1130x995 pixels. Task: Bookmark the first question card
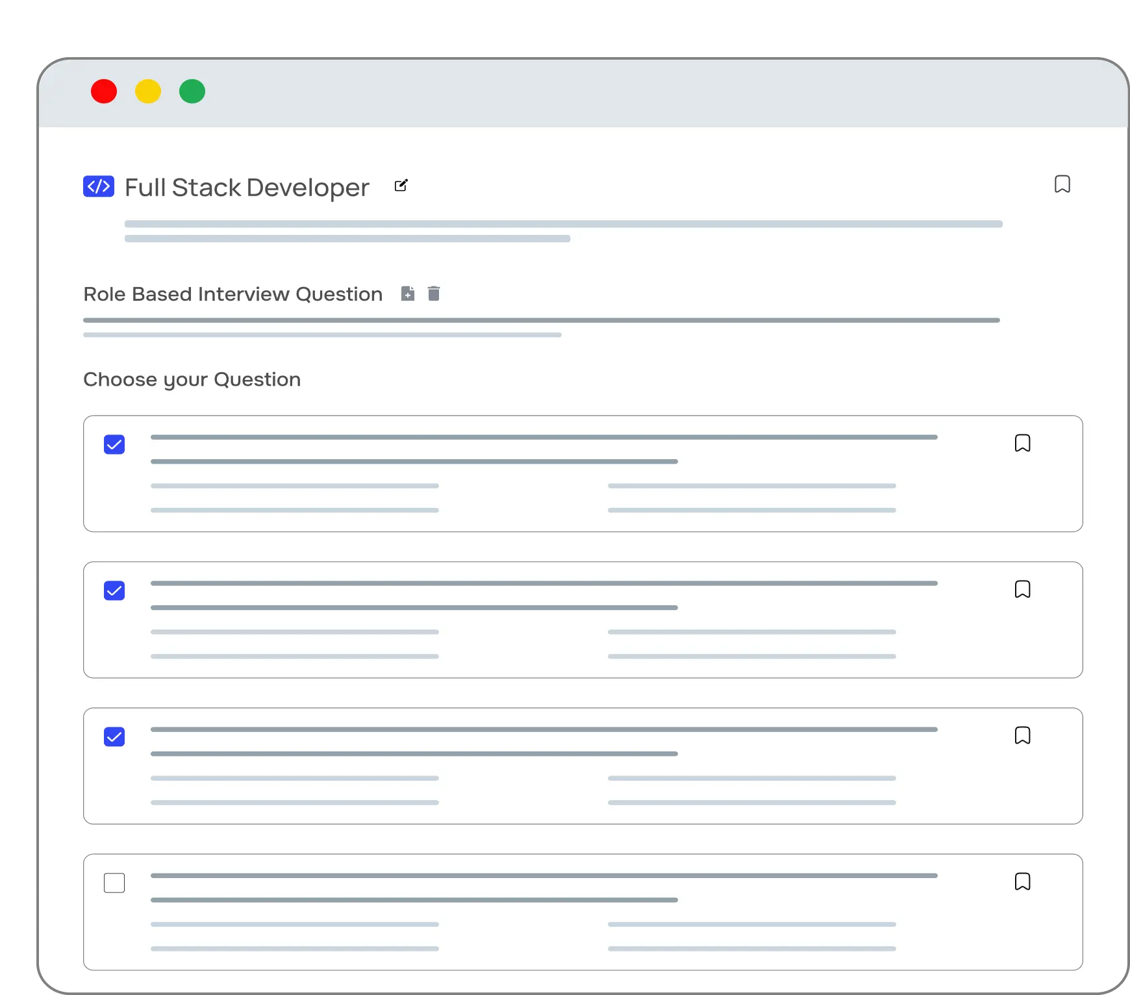pos(1022,444)
